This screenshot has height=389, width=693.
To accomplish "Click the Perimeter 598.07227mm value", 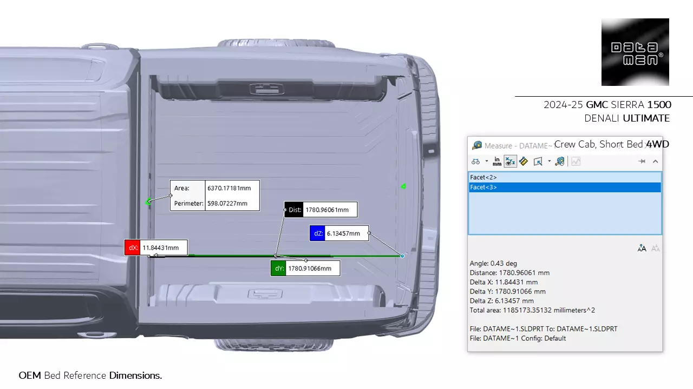I will 227,204.
